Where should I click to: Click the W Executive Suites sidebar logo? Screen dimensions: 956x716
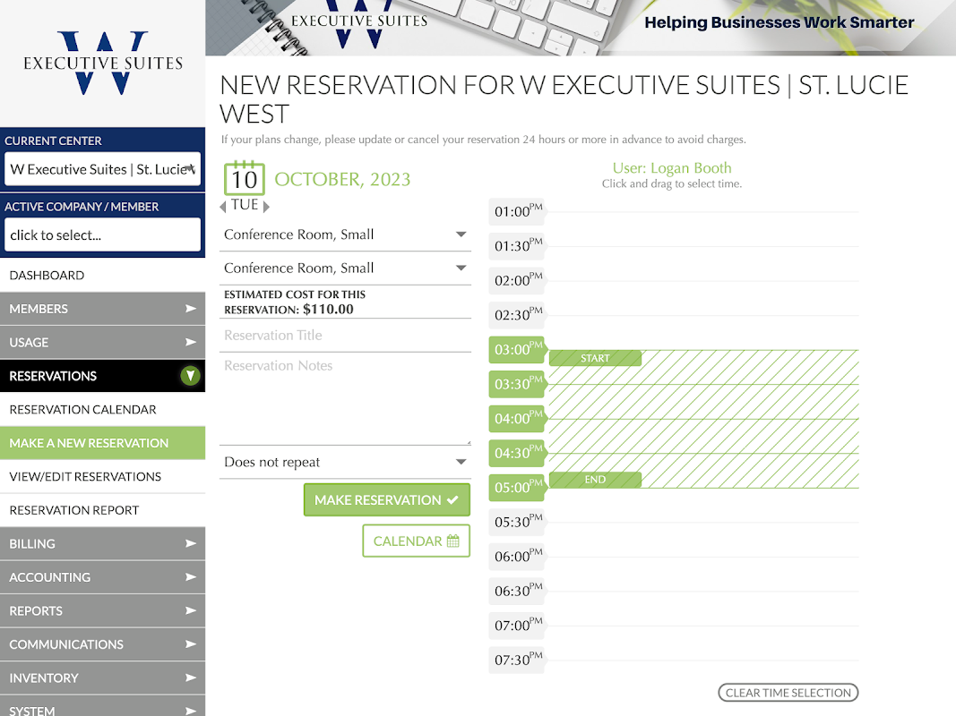click(x=103, y=64)
